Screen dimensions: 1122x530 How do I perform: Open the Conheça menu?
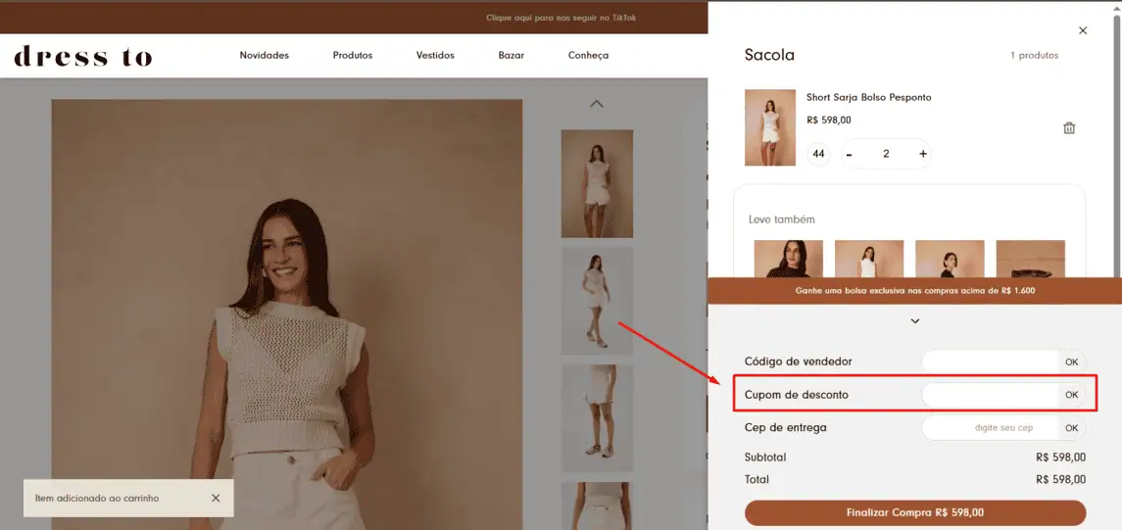[x=588, y=55]
